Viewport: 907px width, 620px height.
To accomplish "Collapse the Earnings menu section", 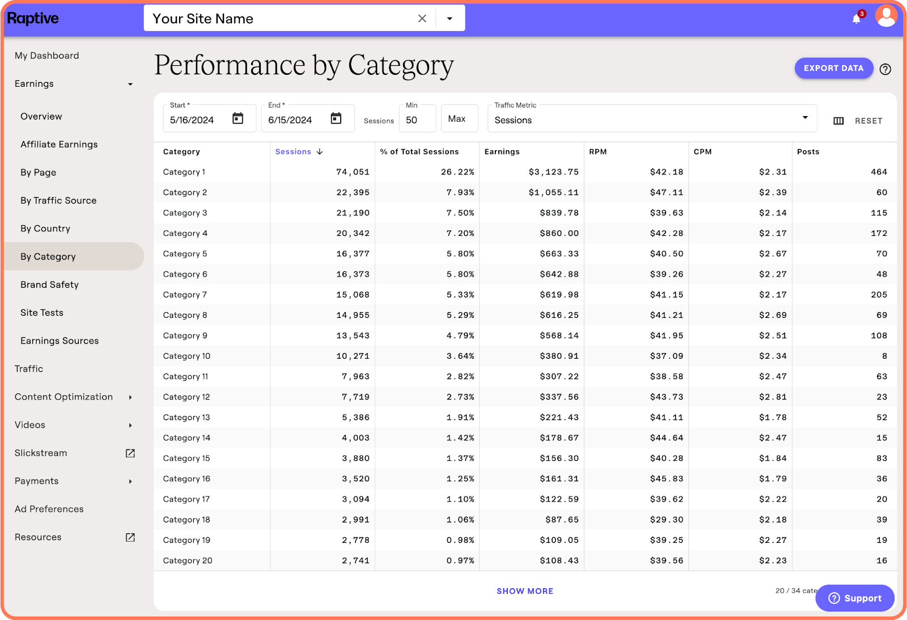I will 130,84.
